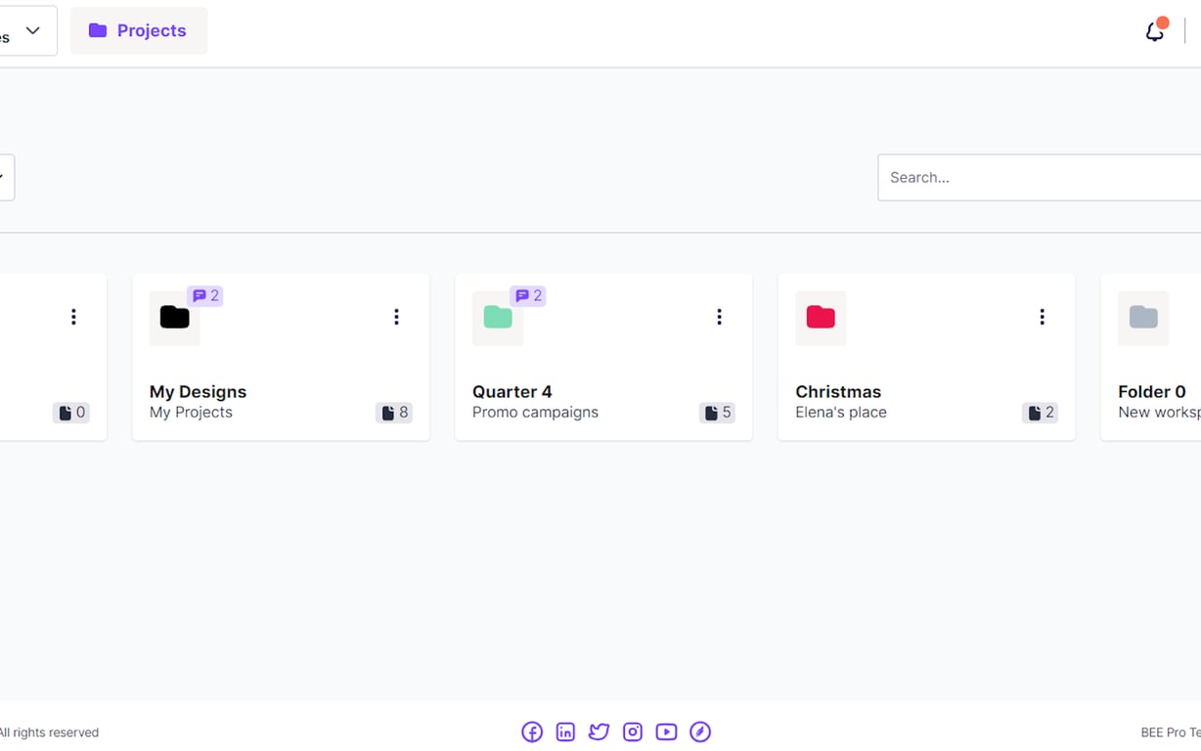The height and width of the screenshot is (751, 1201).
Task: Open the comments badge on My Designs
Action: 205,295
